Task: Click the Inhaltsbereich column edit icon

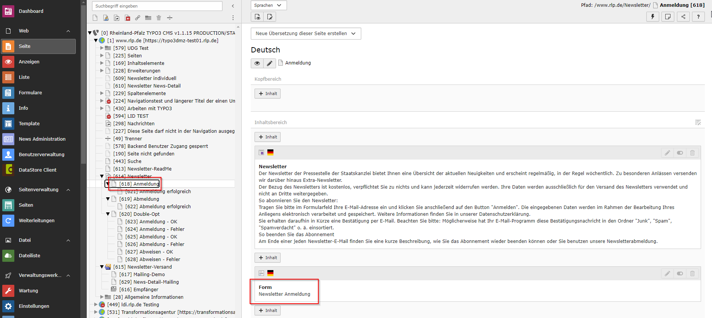Action: point(698,123)
